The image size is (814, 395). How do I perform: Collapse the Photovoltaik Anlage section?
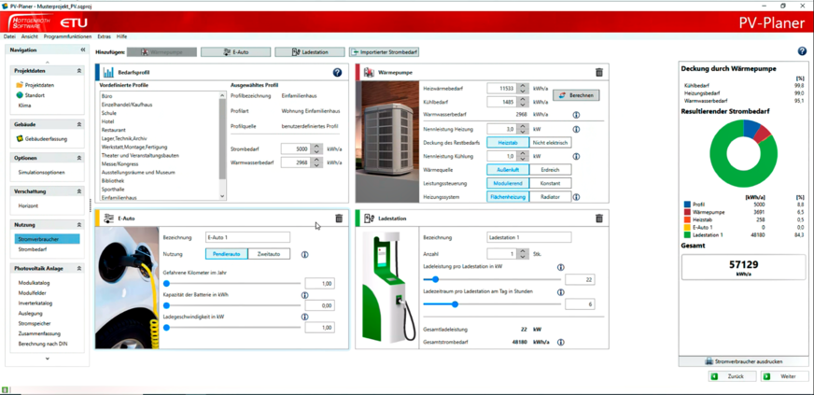click(79, 268)
